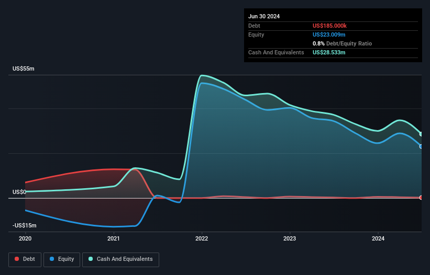Click the blue dot in Equity legend
Viewport: 430px width, 275px height.
[x=52, y=259]
